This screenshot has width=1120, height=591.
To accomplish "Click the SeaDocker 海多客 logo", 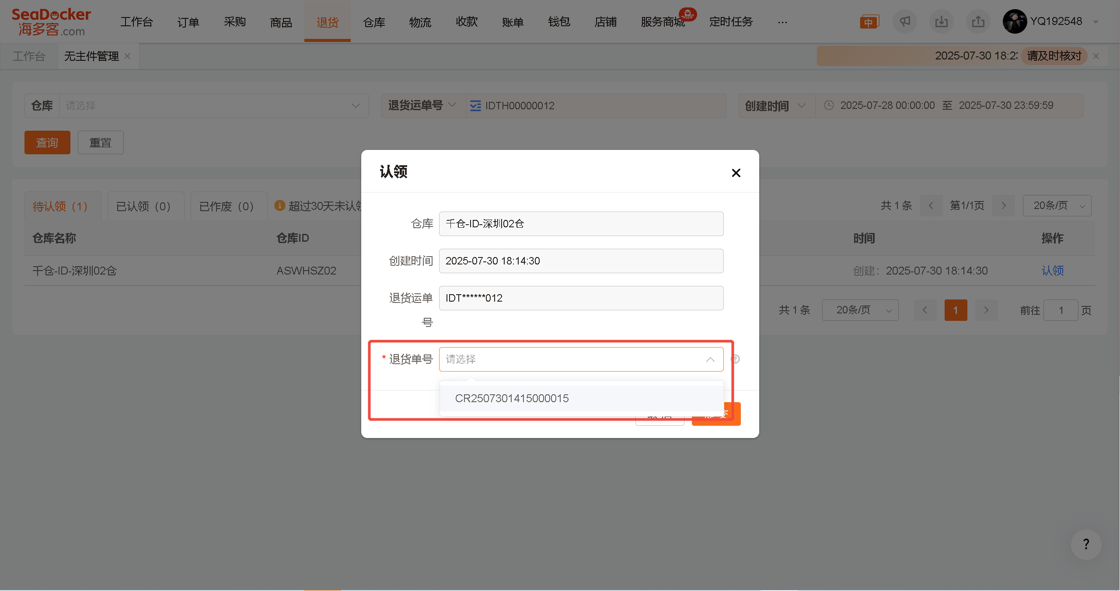I will point(51,22).
